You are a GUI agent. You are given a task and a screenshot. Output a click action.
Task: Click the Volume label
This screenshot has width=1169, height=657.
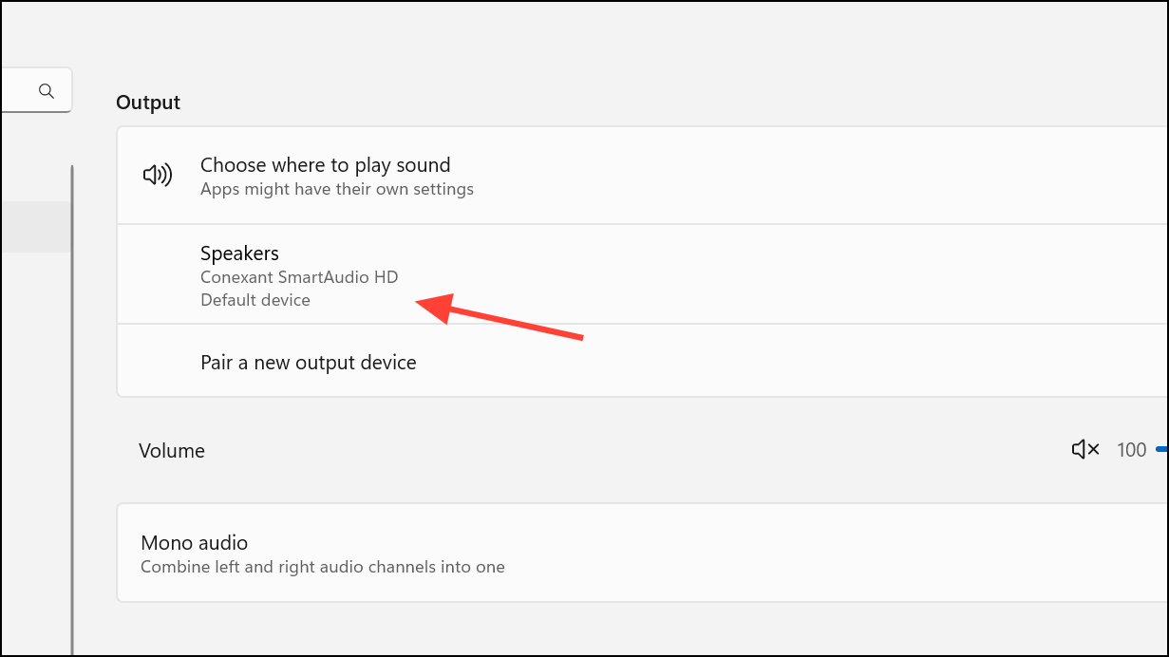click(x=172, y=451)
